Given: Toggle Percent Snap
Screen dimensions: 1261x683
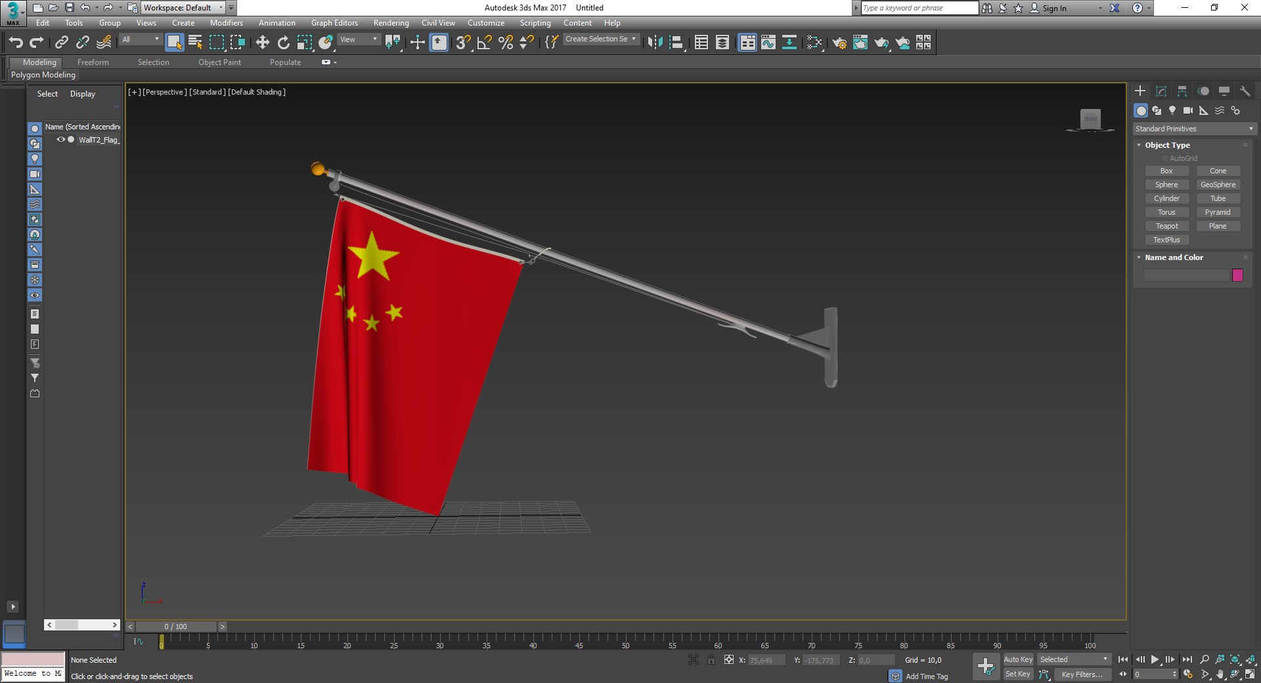Looking at the screenshot, I should pyautogui.click(x=505, y=42).
